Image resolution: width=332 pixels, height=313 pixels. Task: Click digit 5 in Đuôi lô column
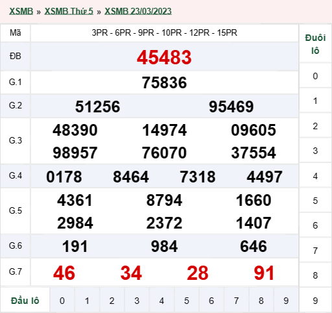[x=315, y=201]
